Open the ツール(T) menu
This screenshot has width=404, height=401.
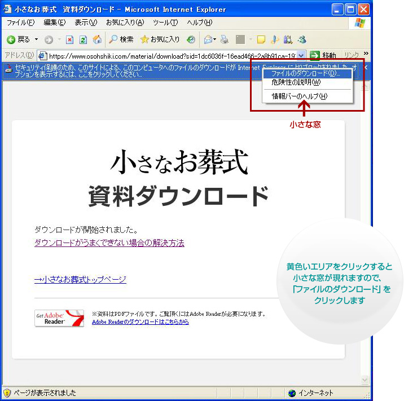click(x=165, y=23)
